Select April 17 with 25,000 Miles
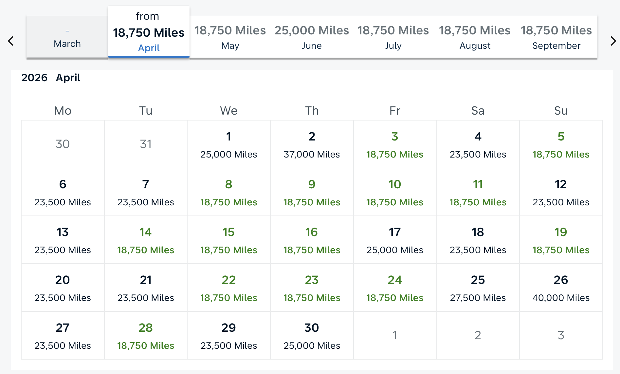This screenshot has height=374, width=620. click(x=395, y=239)
